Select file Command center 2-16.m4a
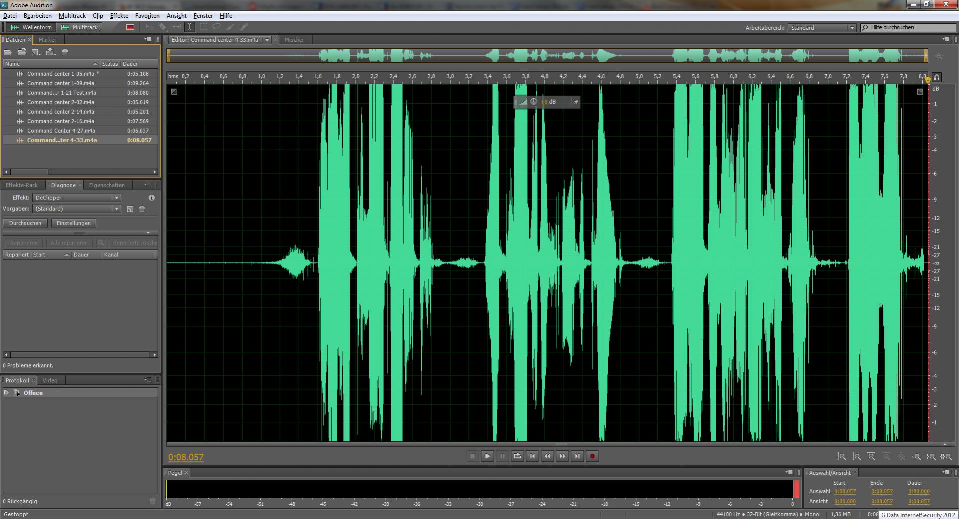Screen dimensions: 959x519 [80, 121]
